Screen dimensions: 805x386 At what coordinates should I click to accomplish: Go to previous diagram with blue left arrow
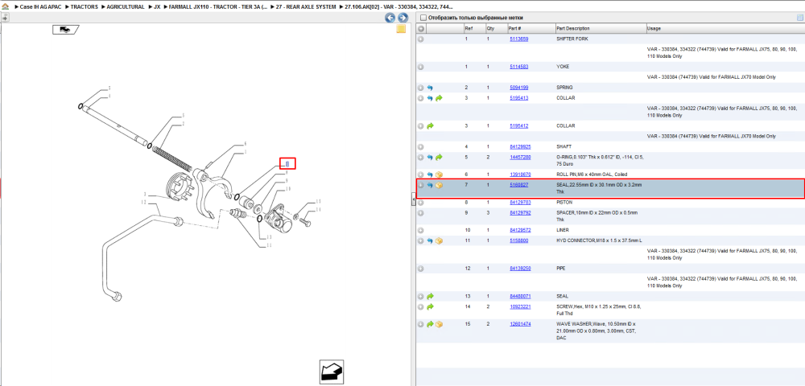[x=390, y=18]
